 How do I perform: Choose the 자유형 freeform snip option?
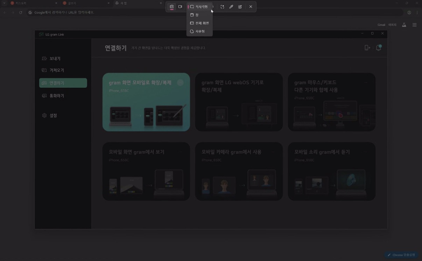(199, 31)
